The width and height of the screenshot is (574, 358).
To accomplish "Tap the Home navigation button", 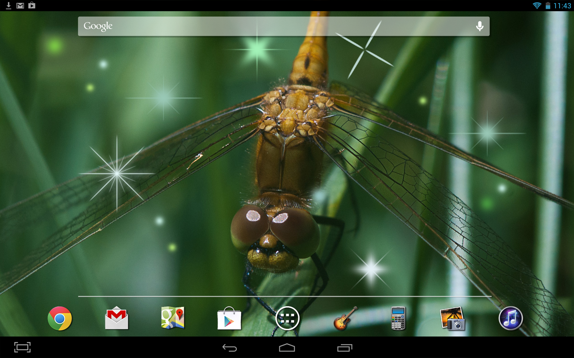I will pyautogui.click(x=287, y=348).
